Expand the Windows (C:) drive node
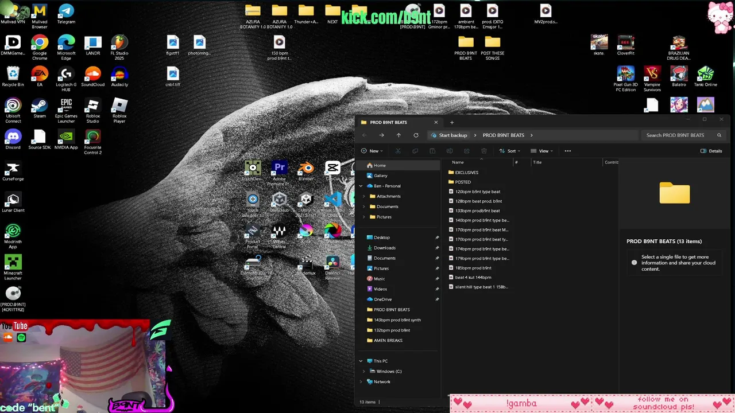 point(364,371)
